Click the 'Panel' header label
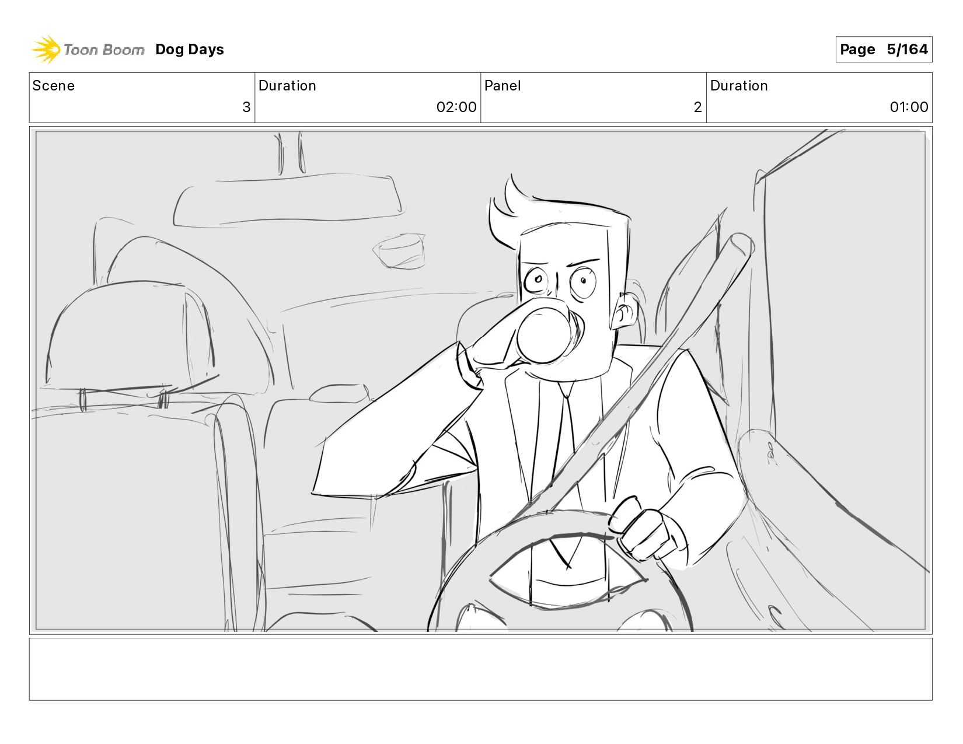Image resolution: width=963 pixels, height=744 pixels. 503,86
